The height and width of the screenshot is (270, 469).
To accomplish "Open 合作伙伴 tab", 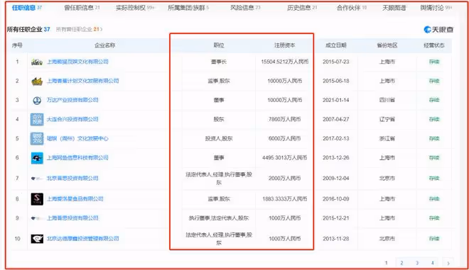I will coord(352,8).
